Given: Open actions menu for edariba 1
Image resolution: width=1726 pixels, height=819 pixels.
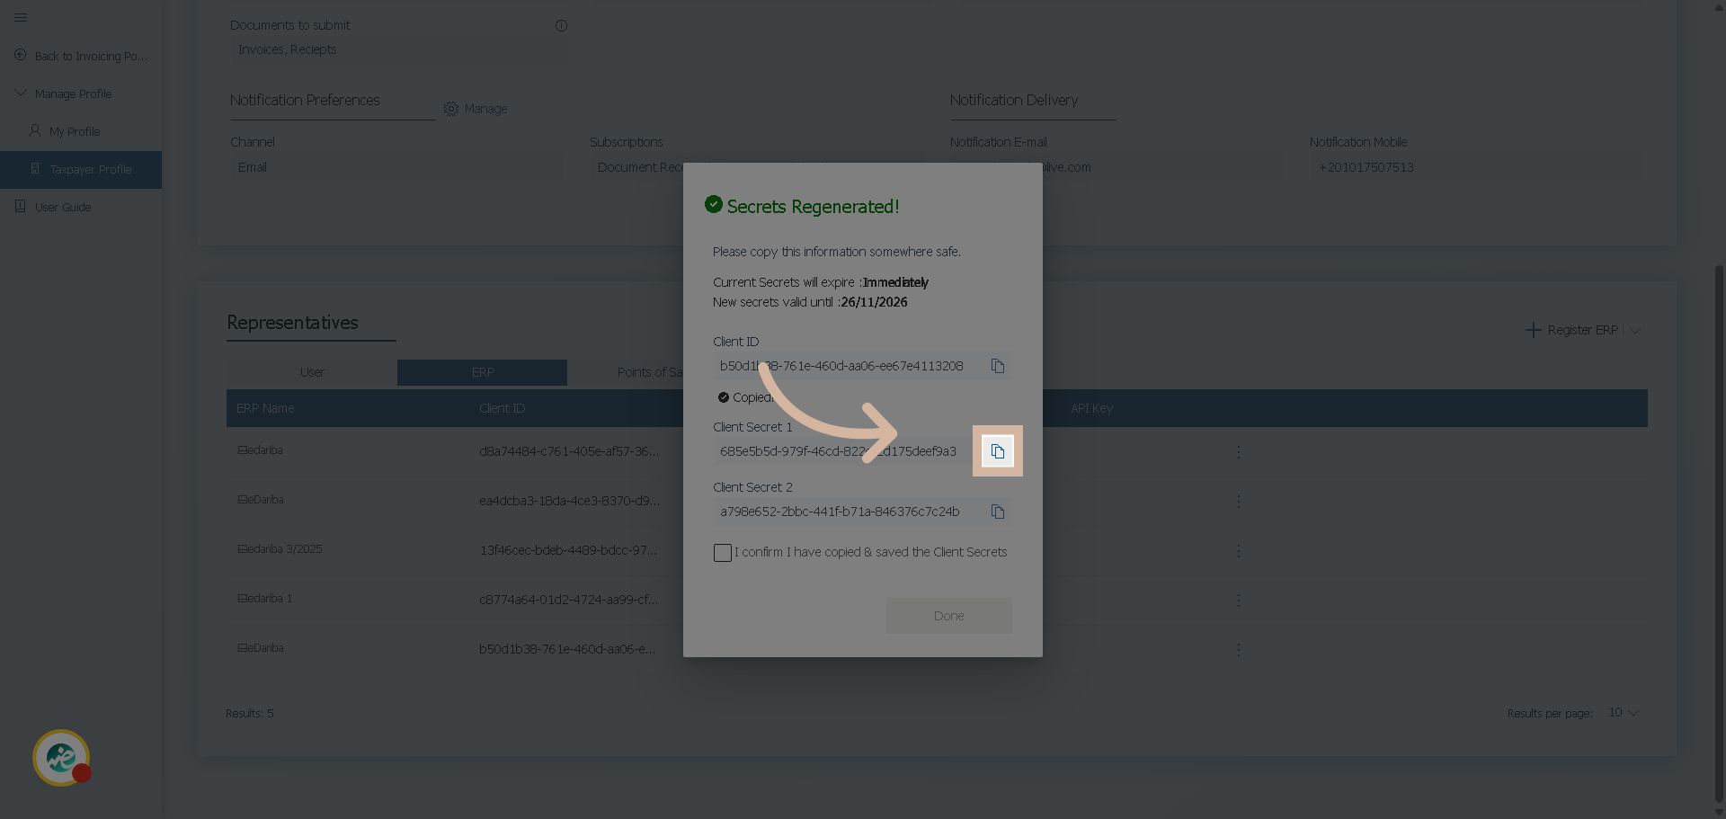Looking at the screenshot, I should pos(1239,600).
